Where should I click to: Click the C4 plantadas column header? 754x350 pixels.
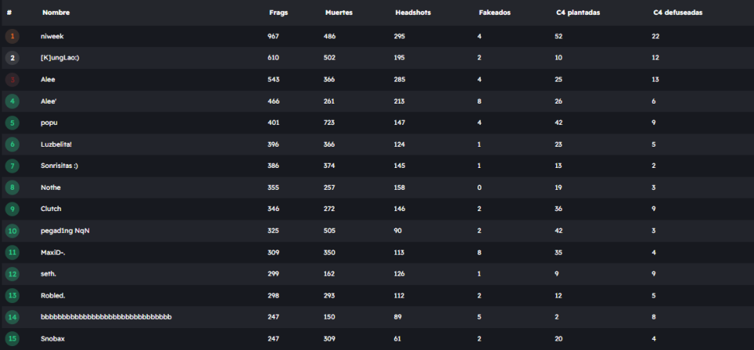click(x=578, y=13)
